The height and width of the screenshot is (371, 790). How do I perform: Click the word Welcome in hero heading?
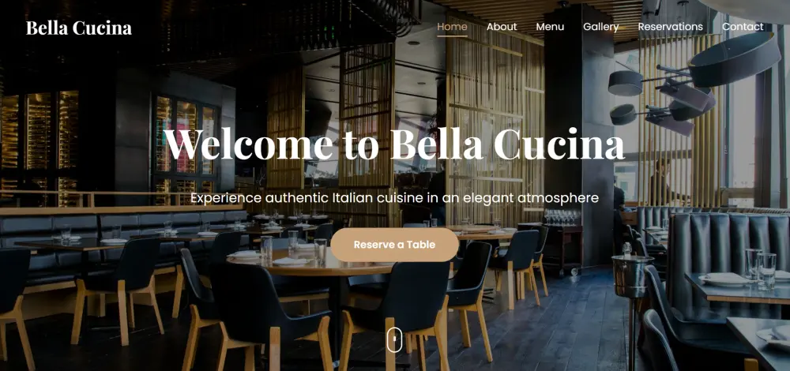tap(249, 144)
